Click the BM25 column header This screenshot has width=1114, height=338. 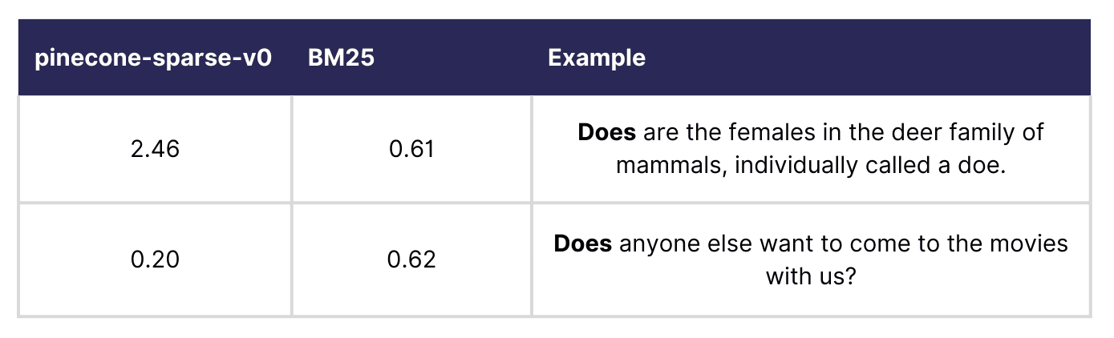click(x=341, y=58)
